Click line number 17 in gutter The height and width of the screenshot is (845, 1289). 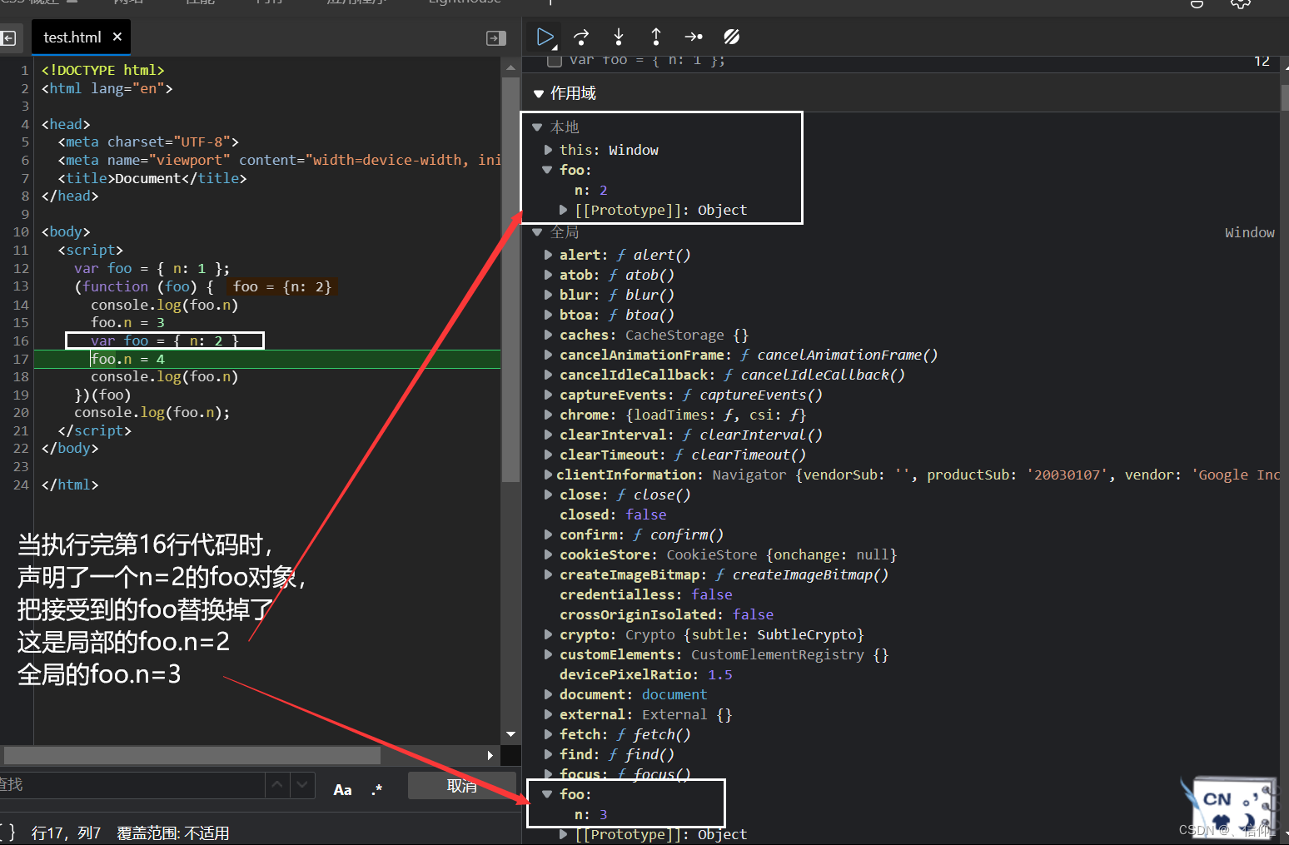click(x=21, y=359)
